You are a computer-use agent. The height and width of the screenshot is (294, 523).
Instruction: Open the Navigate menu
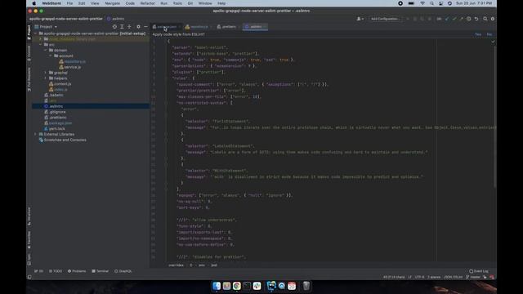113,3
